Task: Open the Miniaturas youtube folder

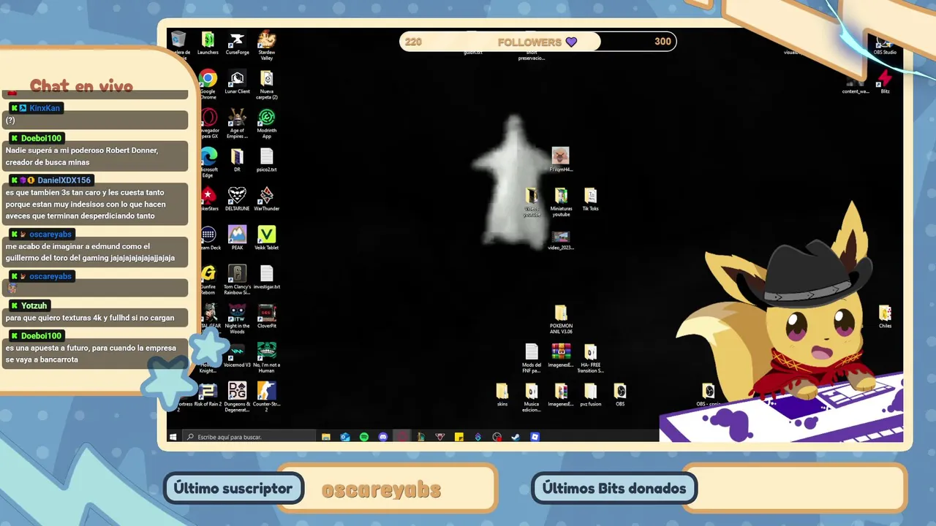Action: click(561, 203)
